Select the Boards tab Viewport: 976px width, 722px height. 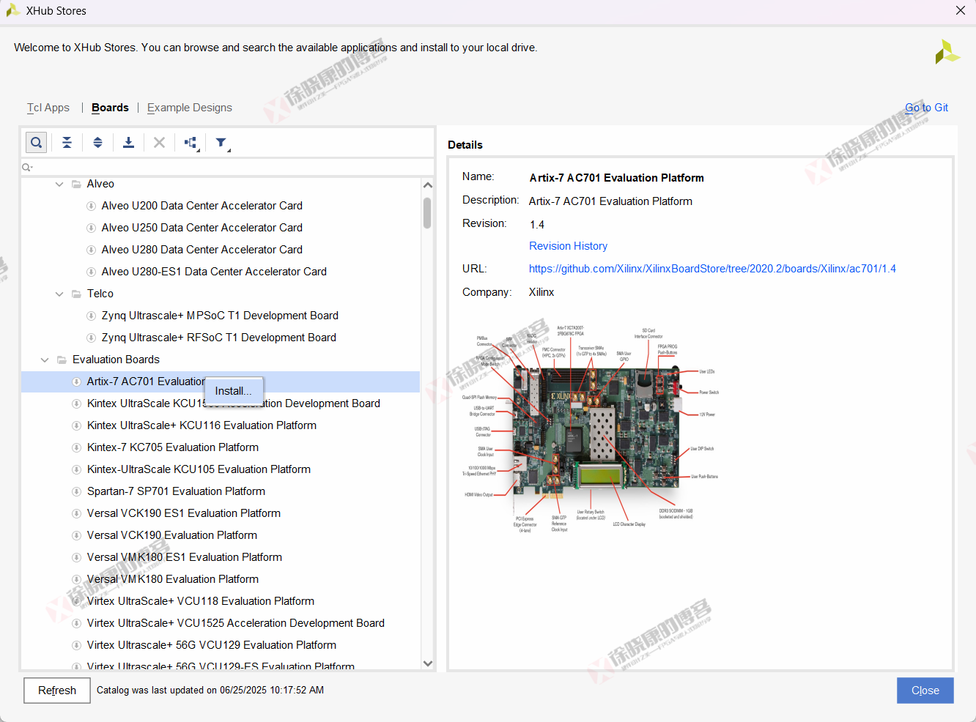click(110, 108)
